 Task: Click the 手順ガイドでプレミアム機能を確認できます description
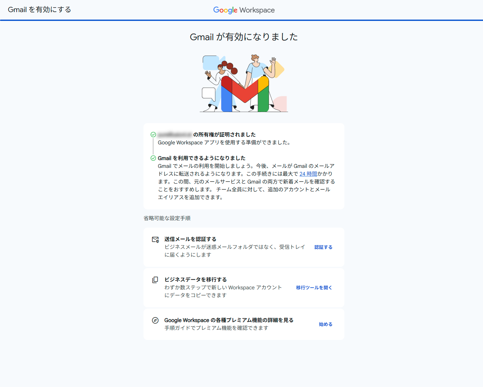coord(216,328)
